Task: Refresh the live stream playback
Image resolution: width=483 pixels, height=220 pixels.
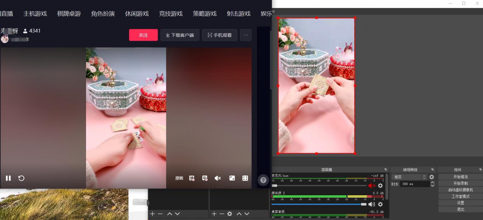Action: pos(21,178)
